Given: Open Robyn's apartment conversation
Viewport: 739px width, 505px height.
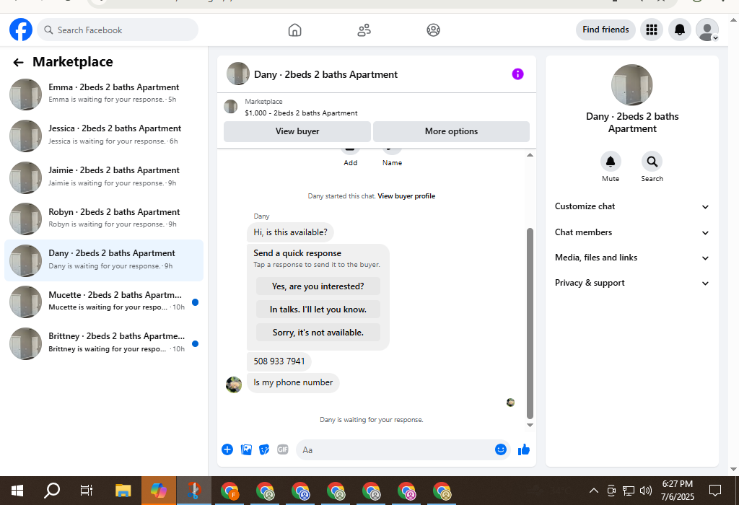Looking at the screenshot, I should click(x=104, y=219).
